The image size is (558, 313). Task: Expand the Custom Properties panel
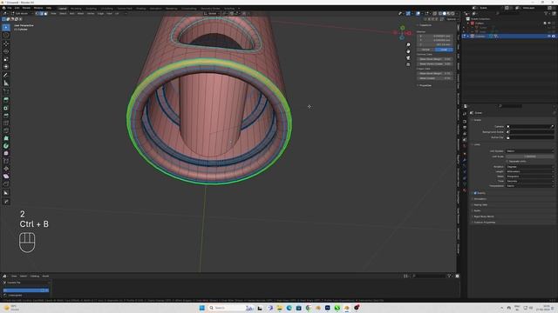click(484, 223)
